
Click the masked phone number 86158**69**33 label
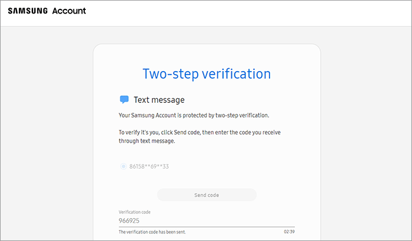click(x=149, y=166)
